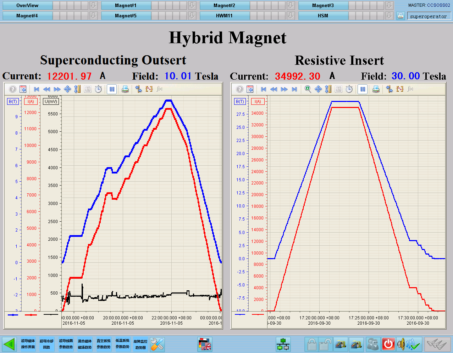This screenshot has height=353, width=453.
Task: Open the HSM tab
Action: tap(323, 16)
